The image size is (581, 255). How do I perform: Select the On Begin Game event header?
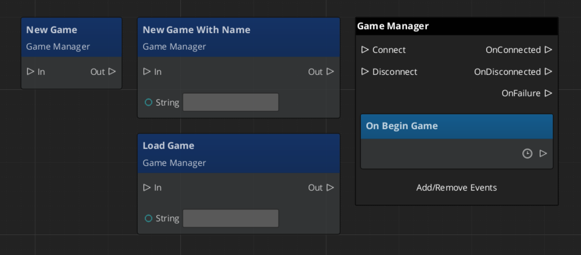(x=456, y=126)
